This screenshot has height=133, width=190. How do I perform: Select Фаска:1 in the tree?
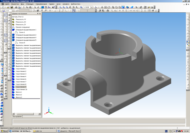[19, 92]
